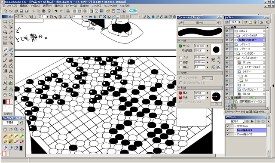275x163 pixels.
Task: Toggle the 補正 checkbox
Action: tap(180, 67)
